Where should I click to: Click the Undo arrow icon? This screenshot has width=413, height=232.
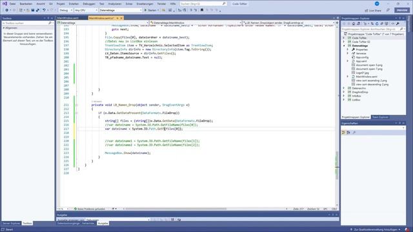pyautogui.click(x=44, y=10)
